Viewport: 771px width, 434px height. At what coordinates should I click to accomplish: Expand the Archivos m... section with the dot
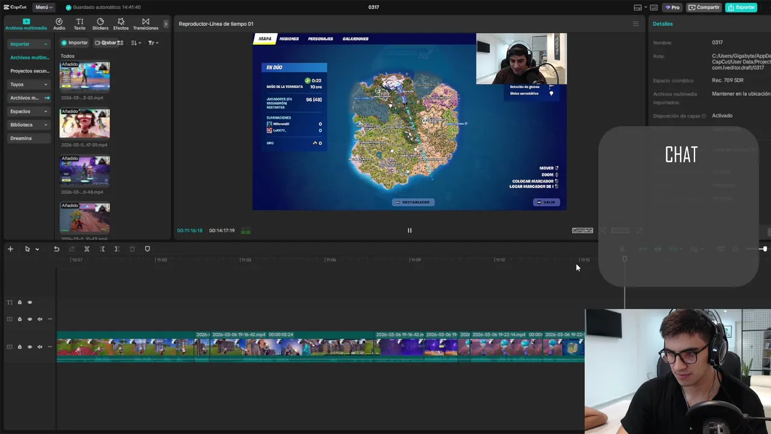click(x=29, y=98)
